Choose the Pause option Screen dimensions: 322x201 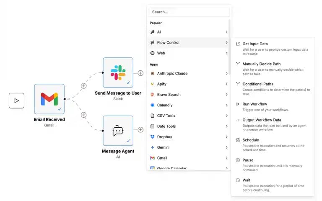pyautogui.click(x=273, y=165)
